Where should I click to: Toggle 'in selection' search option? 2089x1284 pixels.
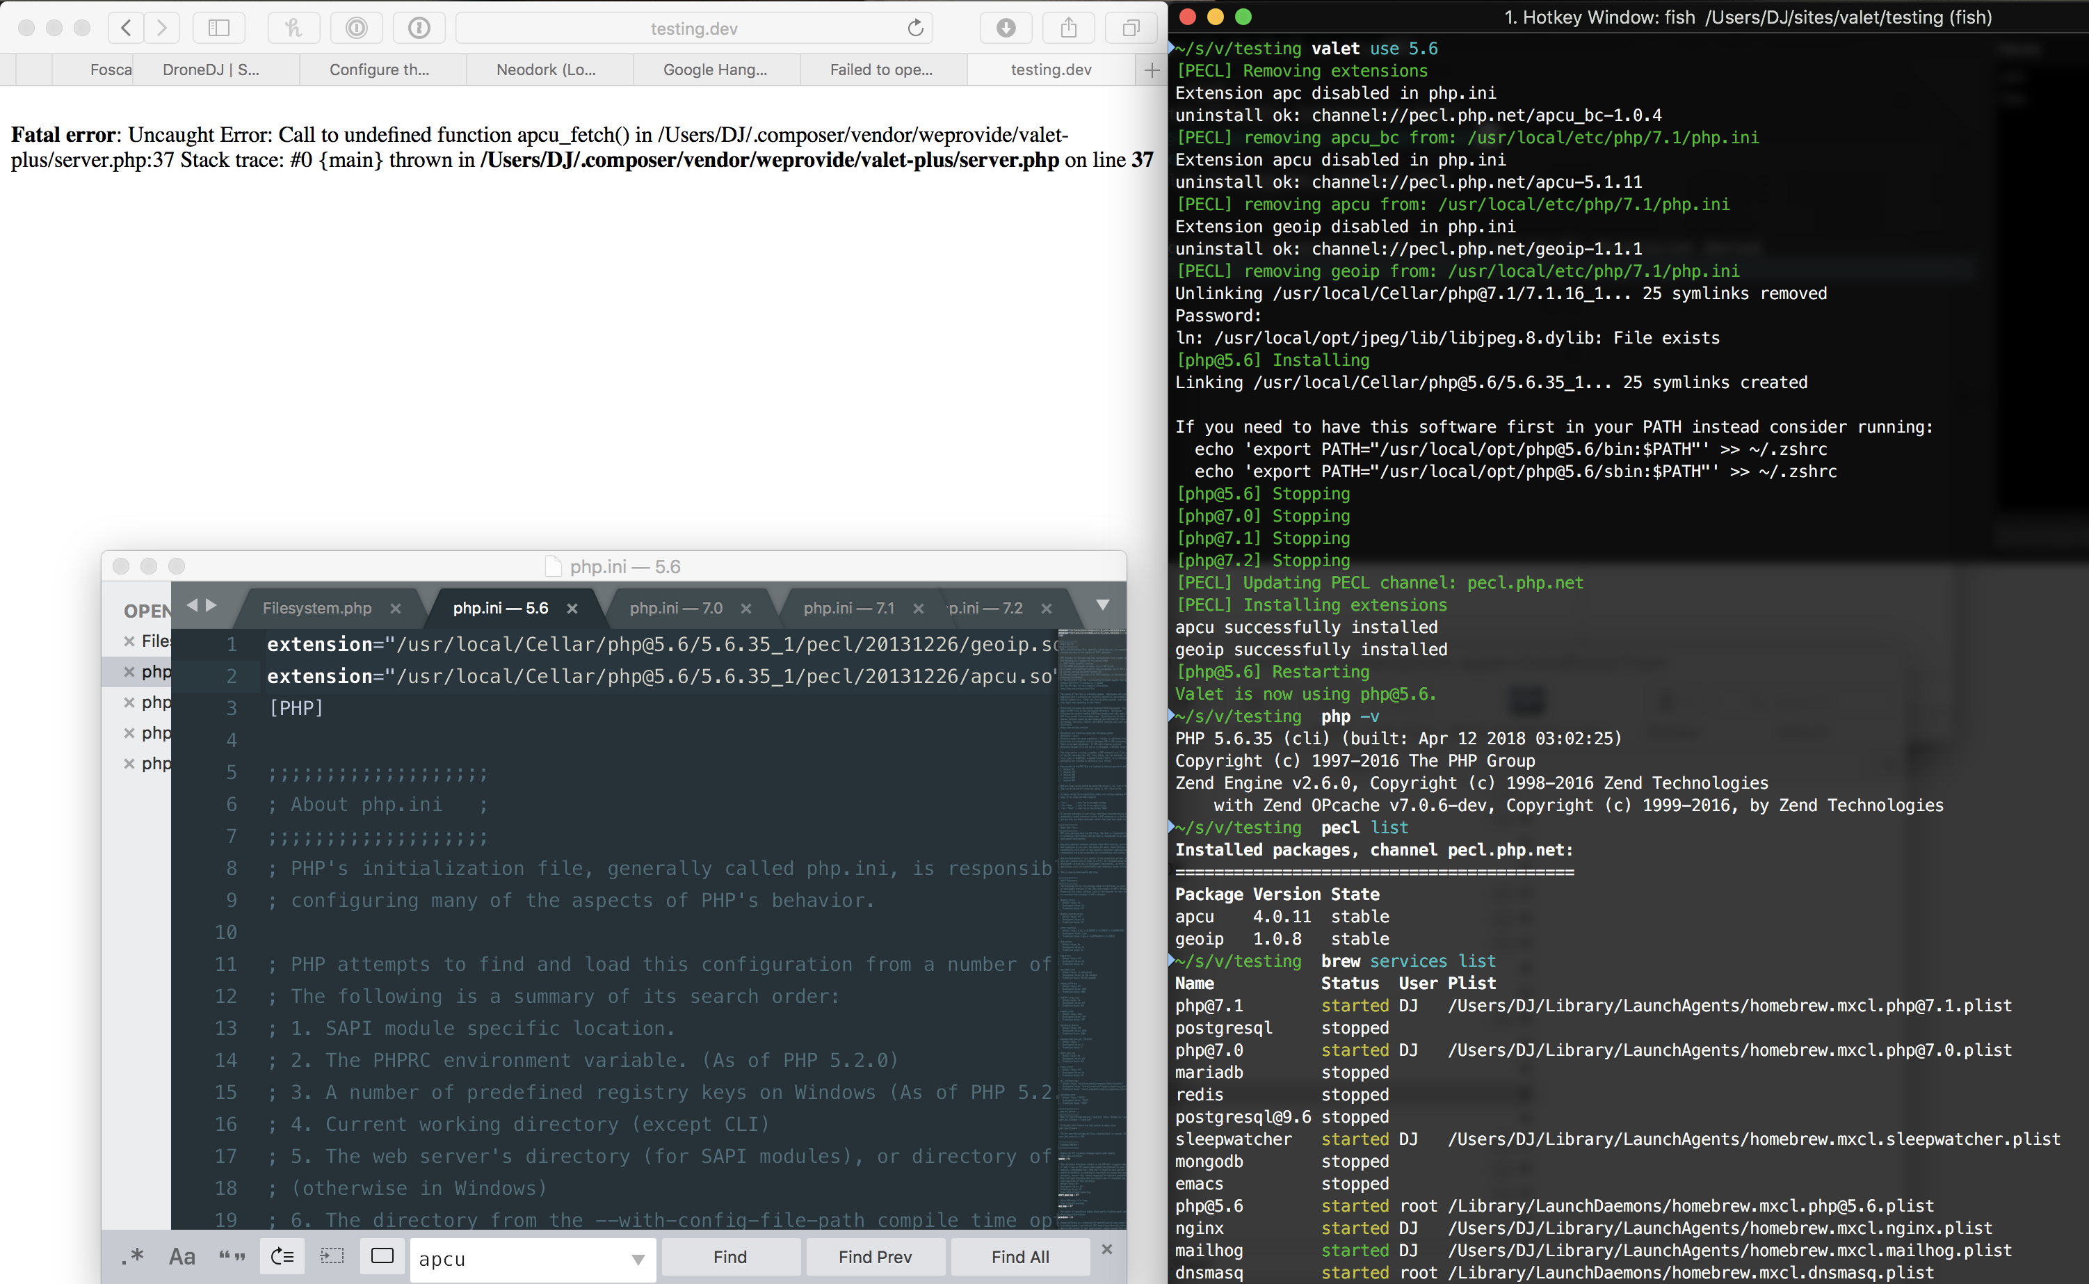coord(332,1256)
